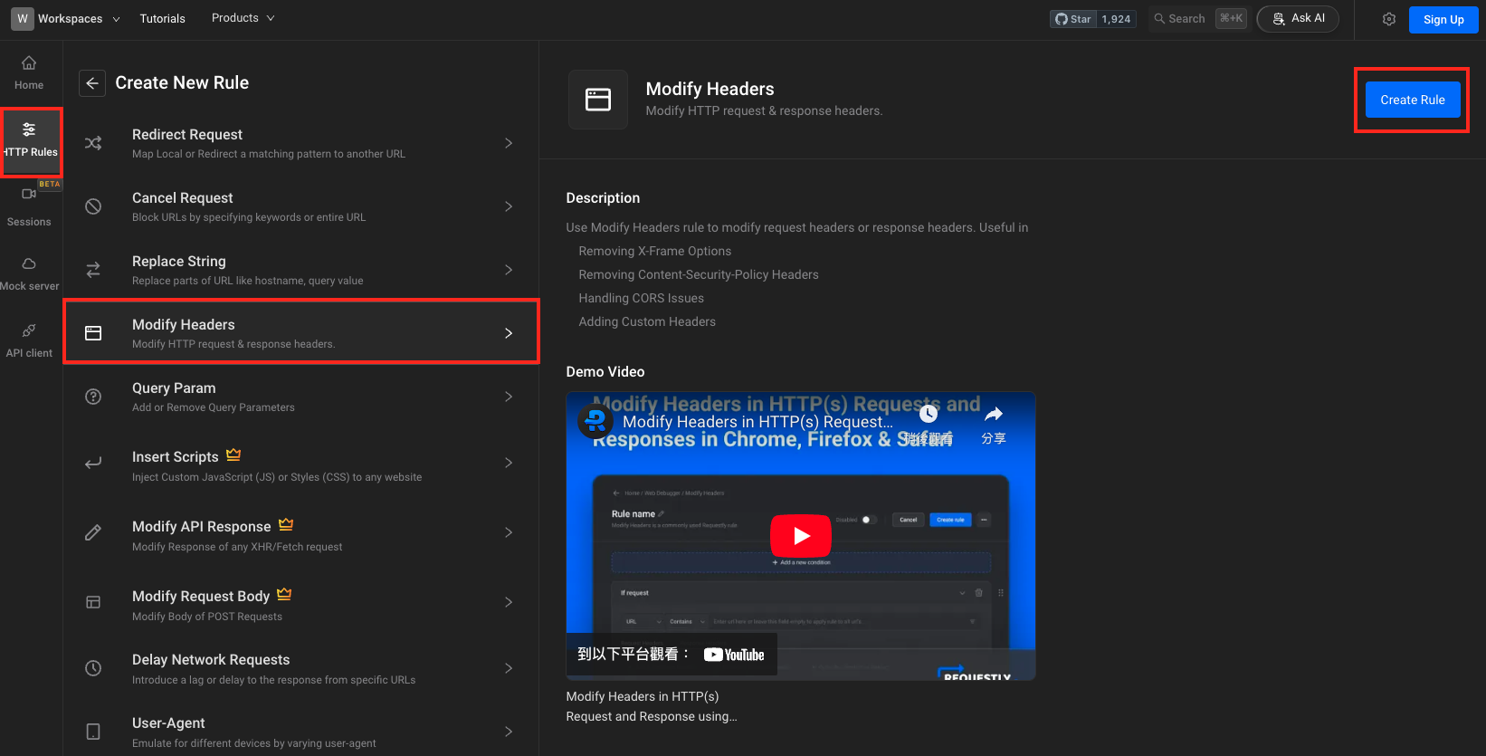Click the Create Rule button

click(1412, 100)
